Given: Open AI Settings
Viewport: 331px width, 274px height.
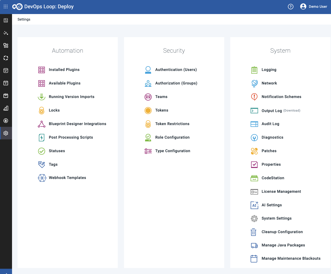Looking at the screenshot, I should pyautogui.click(x=272, y=205).
